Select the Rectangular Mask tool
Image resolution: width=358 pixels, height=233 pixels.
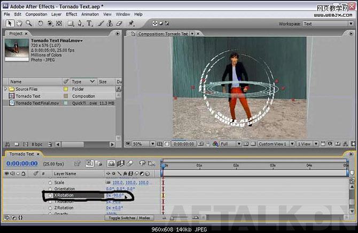(71, 23)
